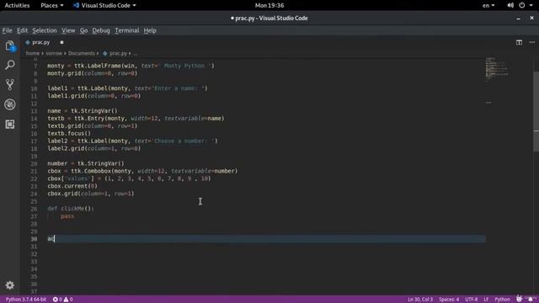The width and height of the screenshot is (539, 303).
Task: Open the Places dropdown in top bar
Action: pos(51,5)
